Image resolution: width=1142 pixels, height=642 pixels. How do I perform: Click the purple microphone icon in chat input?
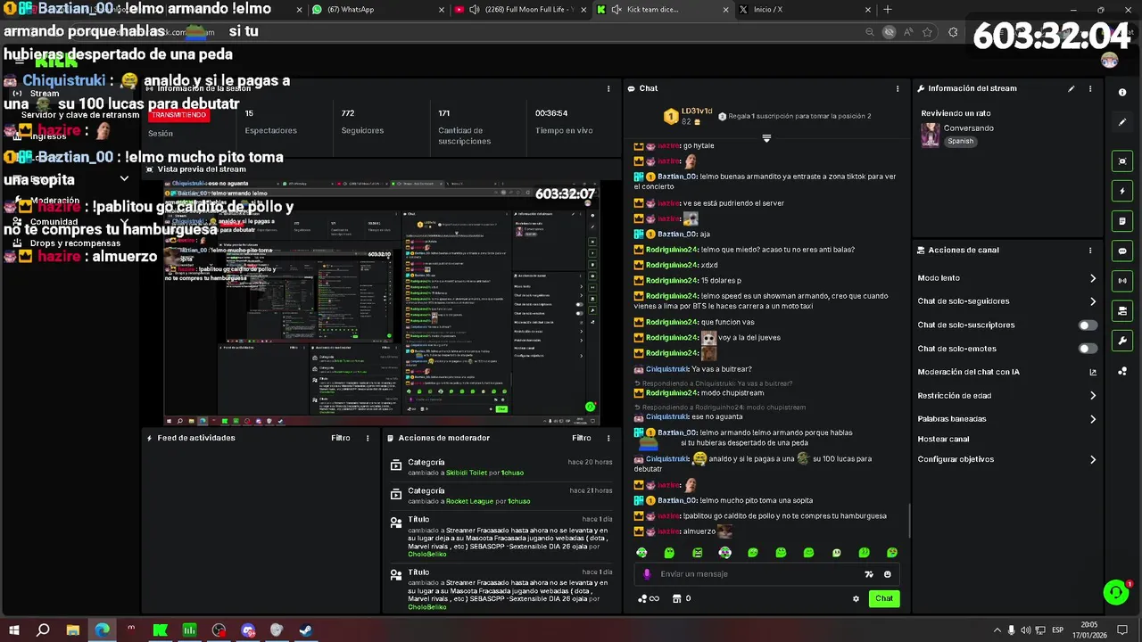(x=647, y=574)
